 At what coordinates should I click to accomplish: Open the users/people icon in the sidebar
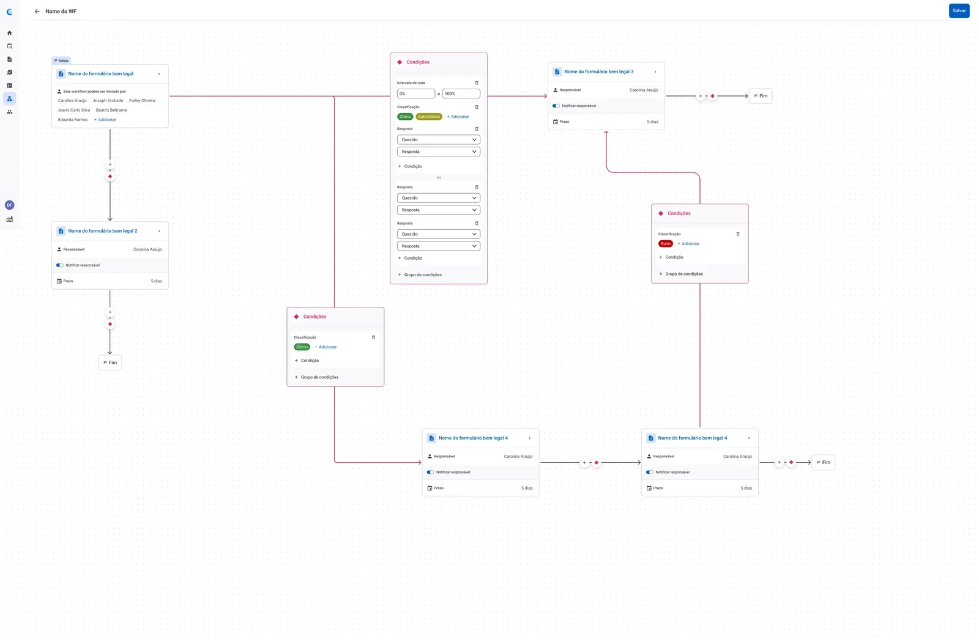9,111
